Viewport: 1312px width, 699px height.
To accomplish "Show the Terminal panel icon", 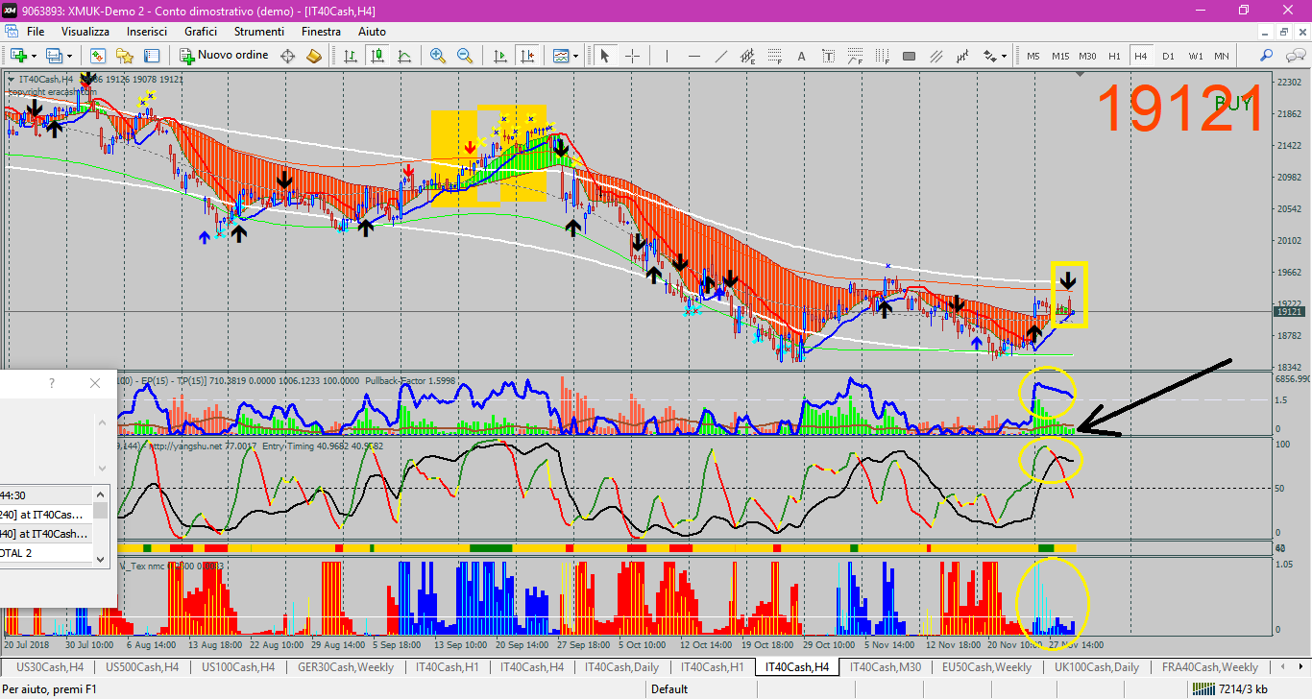I will pos(154,56).
